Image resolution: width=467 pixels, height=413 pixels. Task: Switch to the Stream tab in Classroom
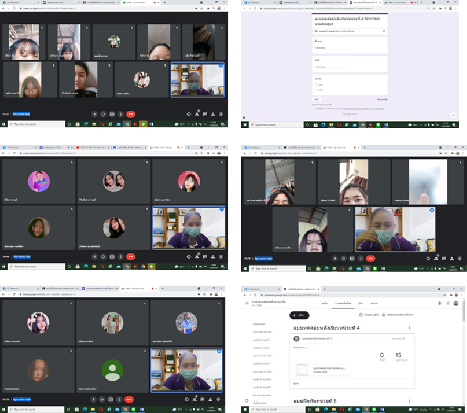click(325, 303)
